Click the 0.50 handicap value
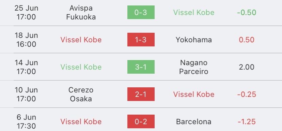This screenshot has width=282, height=131. point(247,40)
